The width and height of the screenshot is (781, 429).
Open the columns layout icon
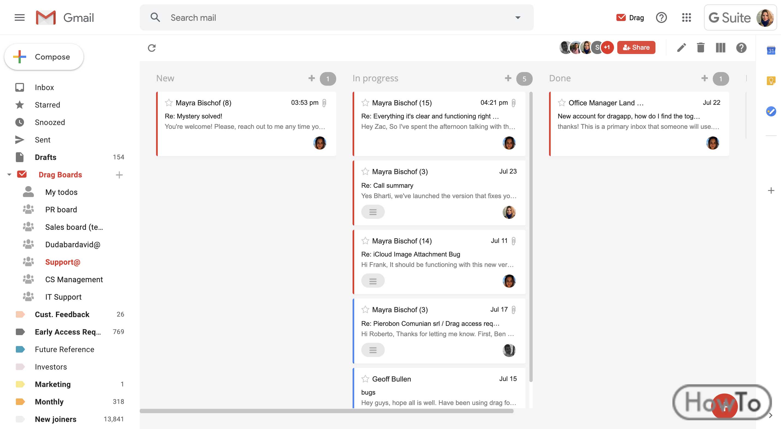pos(721,47)
